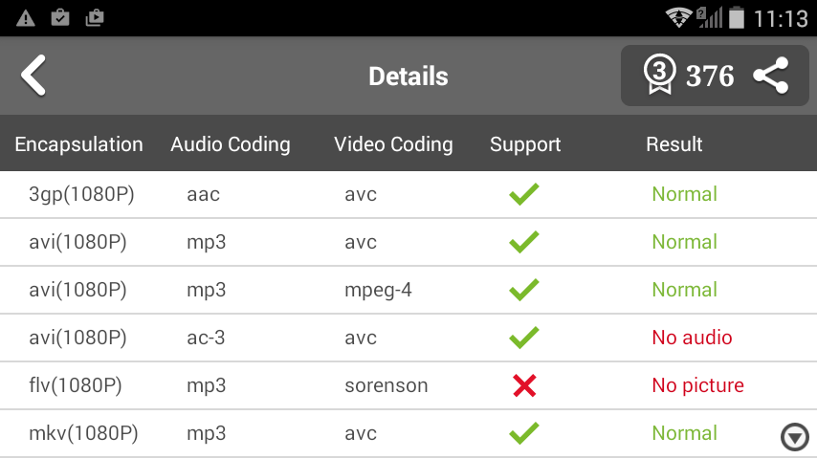Tap the No picture result text
The height and width of the screenshot is (459, 817).
coord(697,385)
